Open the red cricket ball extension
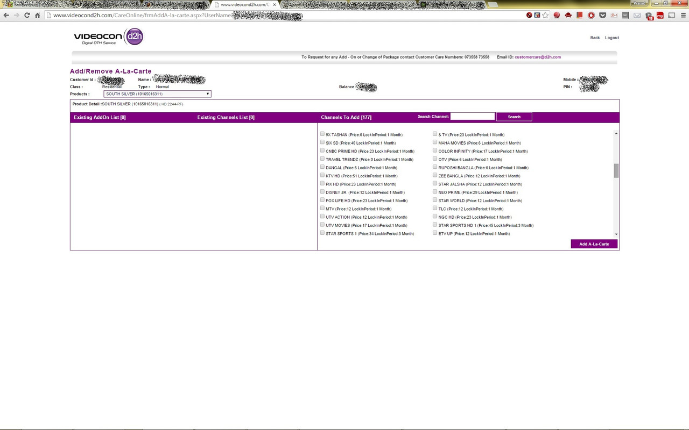Image resolution: width=689 pixels, height=430 pixels. coord(557,15)
